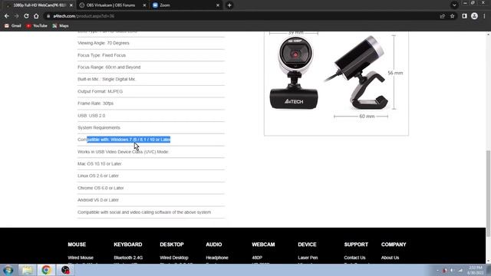The image size is (491, 276).
Task: Open the Maps bookmark
Action: [61, 26]
